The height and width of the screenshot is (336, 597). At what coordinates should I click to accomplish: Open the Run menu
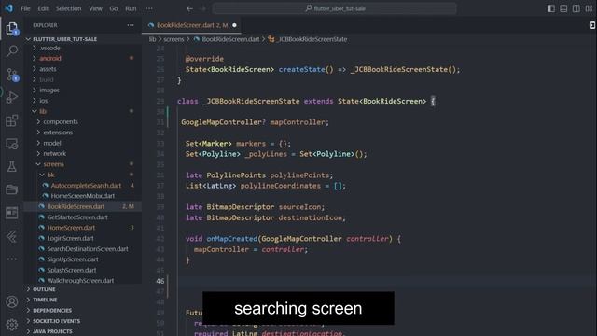131,8
